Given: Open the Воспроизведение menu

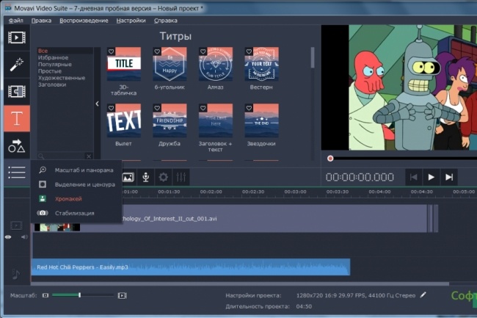Looking at the screenshot, I should pyautogui.click(x=84, y=21).
